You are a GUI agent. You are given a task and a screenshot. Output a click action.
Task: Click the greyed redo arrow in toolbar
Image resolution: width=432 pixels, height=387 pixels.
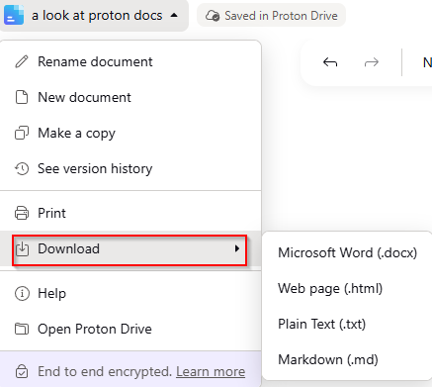click(x=372, y=62)
